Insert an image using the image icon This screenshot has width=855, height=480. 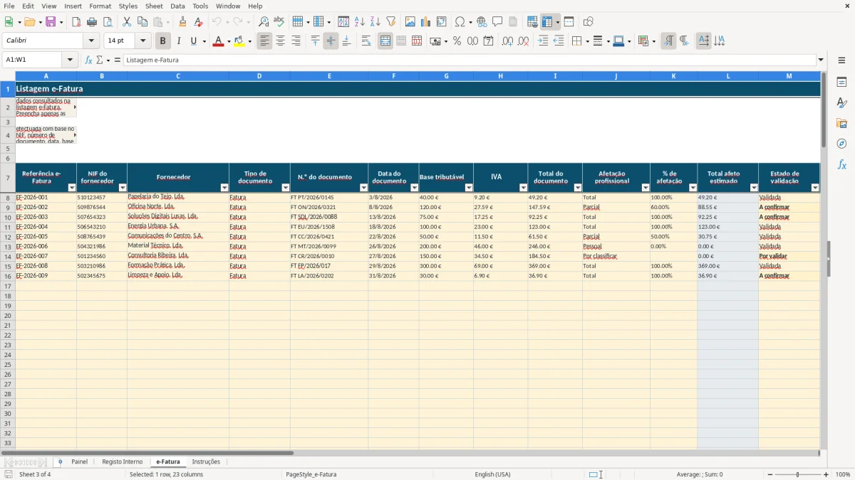410,22
